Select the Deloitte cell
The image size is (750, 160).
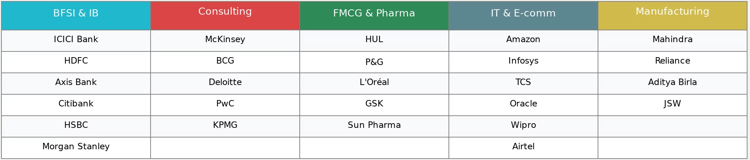pos(225,82)
